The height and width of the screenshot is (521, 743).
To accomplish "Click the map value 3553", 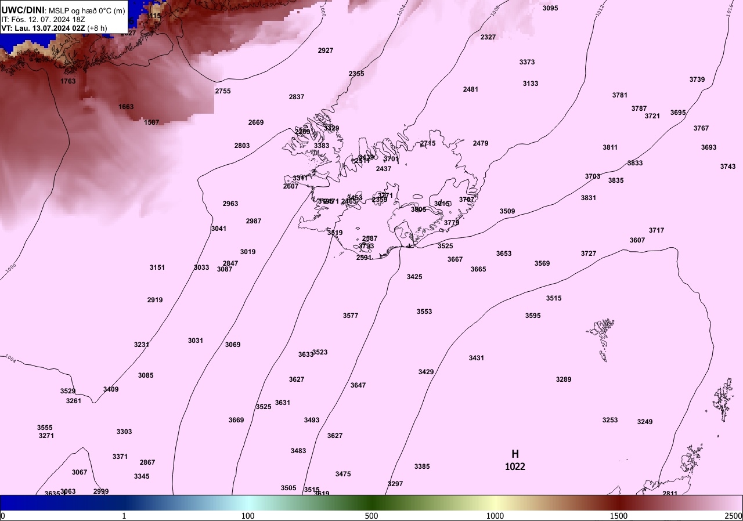I will coord(424,312).
